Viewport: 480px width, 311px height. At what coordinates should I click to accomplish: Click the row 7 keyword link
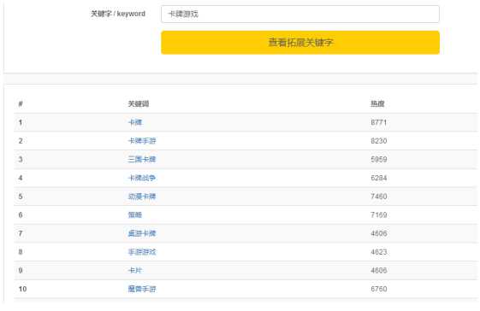tap(142, 233)
